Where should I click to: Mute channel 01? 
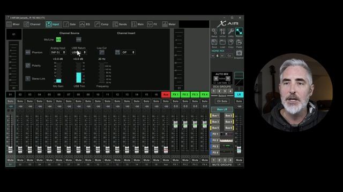(x=10, y=160)
